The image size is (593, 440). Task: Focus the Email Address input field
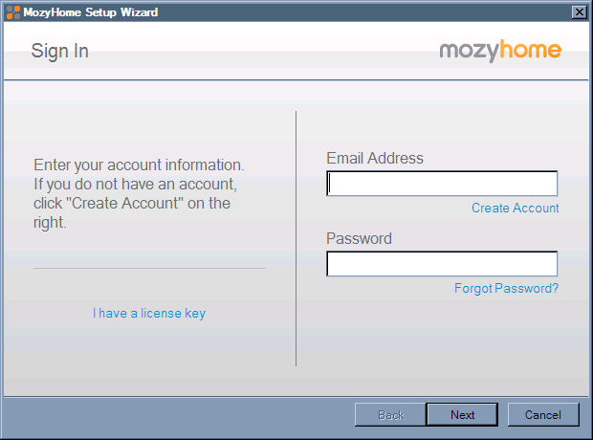click(442, 184)
